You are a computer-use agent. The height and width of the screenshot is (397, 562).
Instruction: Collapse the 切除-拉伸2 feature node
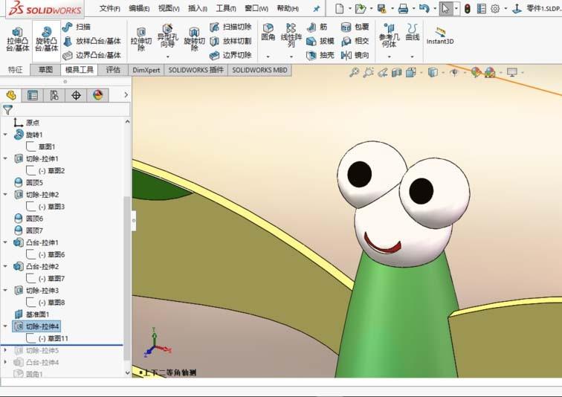(5, 195)
